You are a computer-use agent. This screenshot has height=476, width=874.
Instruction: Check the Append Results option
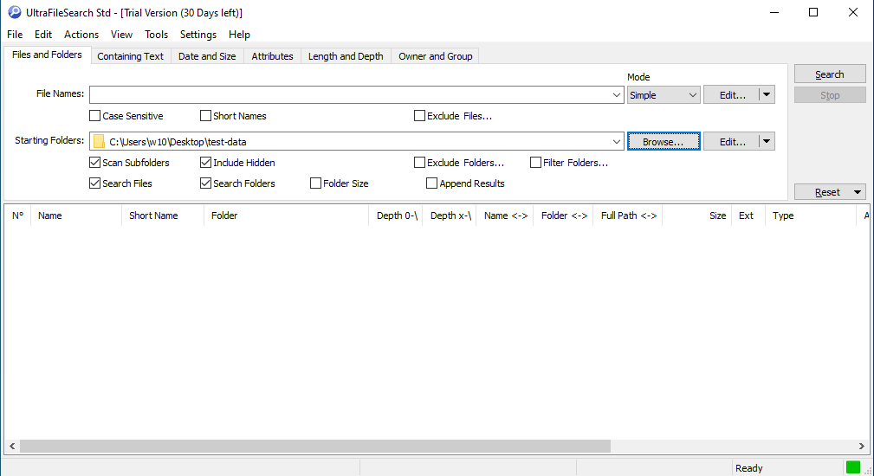tap(431, 183)
